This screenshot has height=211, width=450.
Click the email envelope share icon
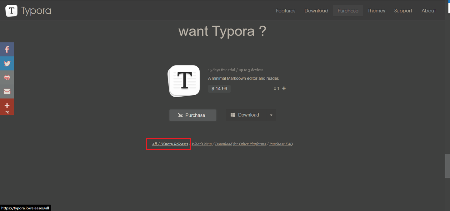(7, 92)
